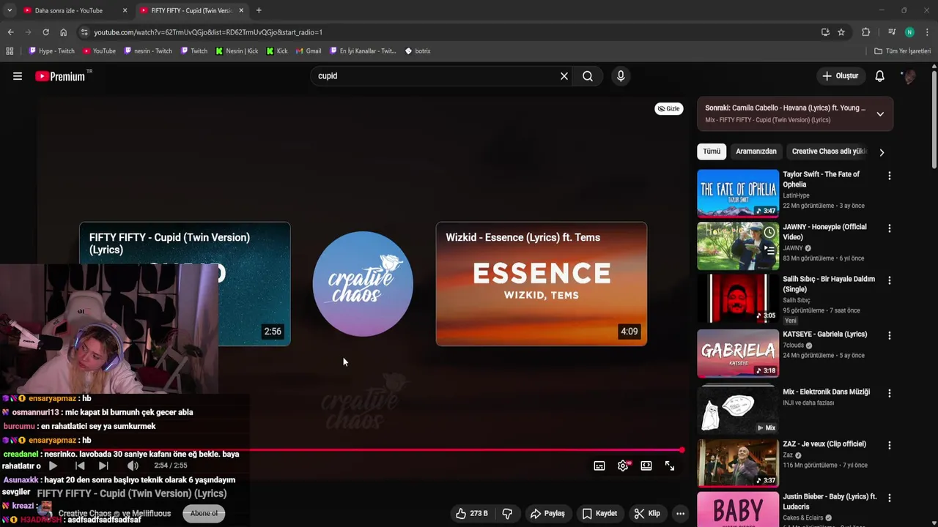Screen dimensions: 938x527
Task: Enter fullscreen mode
Action: [x=670, y=466]
